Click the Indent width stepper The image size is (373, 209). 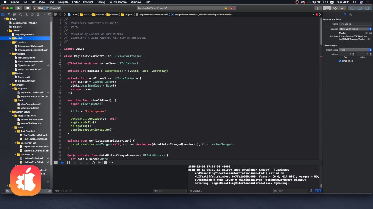click(371, 54)
